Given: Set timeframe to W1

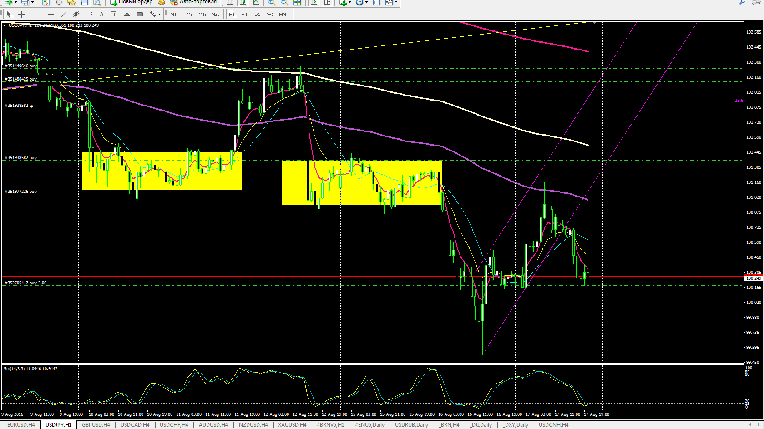Looking at the screenshot, I should point(270,14).
